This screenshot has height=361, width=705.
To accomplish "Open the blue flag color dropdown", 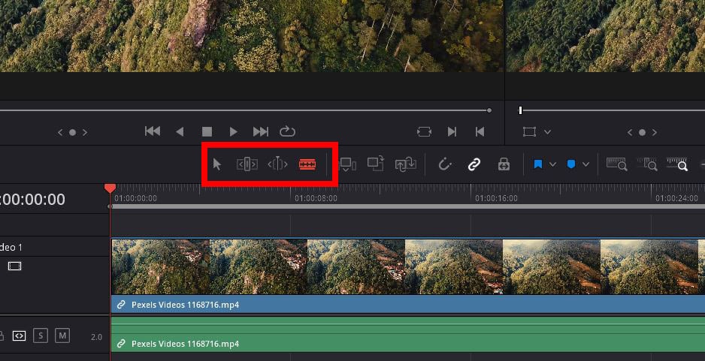I will pos(552,164).
